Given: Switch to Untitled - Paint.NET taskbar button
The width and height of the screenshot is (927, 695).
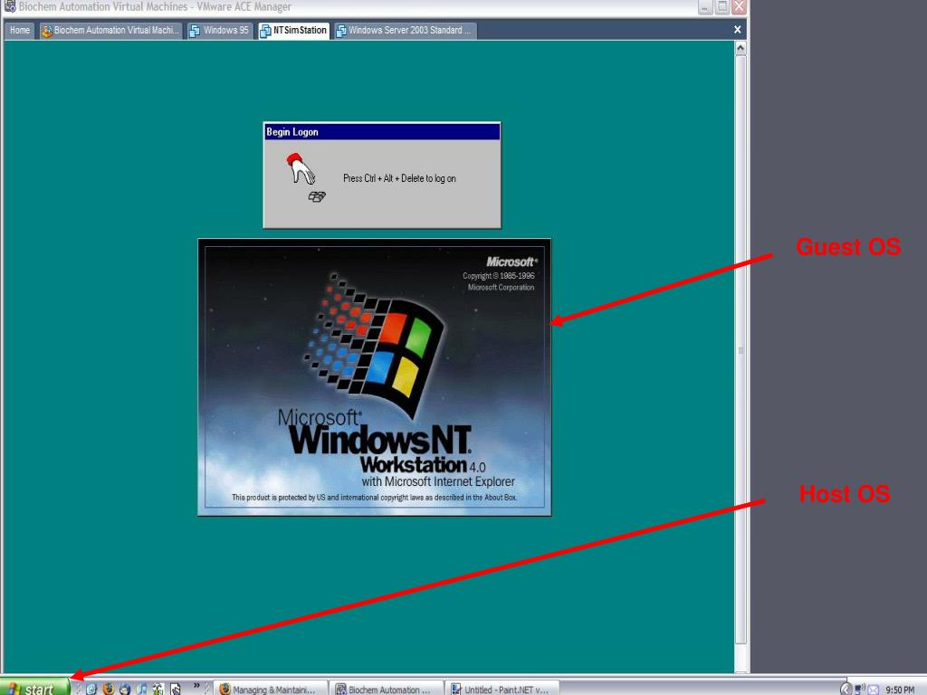Looking at the screenshot, I should point(502,689).
